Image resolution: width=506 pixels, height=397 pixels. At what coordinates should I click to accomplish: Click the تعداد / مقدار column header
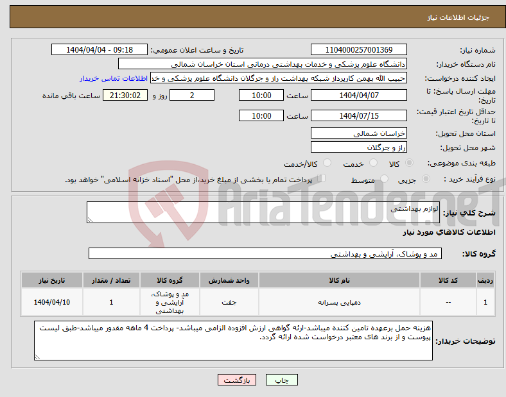pyautogui.click(x=111, y=280)
